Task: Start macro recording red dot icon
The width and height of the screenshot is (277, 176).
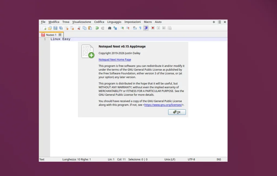Action: click(153, 28)
